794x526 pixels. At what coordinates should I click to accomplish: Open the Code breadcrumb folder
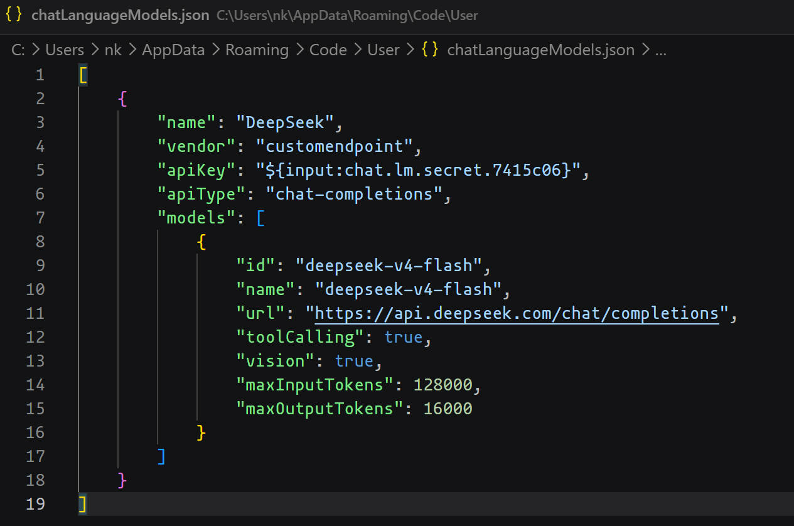pyautogui.click(x=328, y=50)
